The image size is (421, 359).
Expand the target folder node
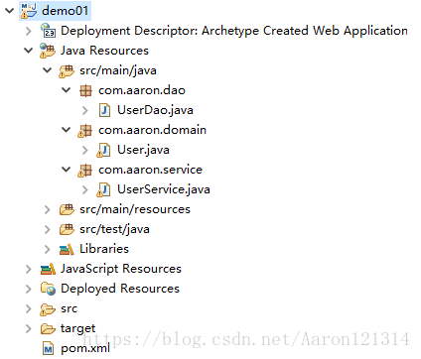coord(29,328)
